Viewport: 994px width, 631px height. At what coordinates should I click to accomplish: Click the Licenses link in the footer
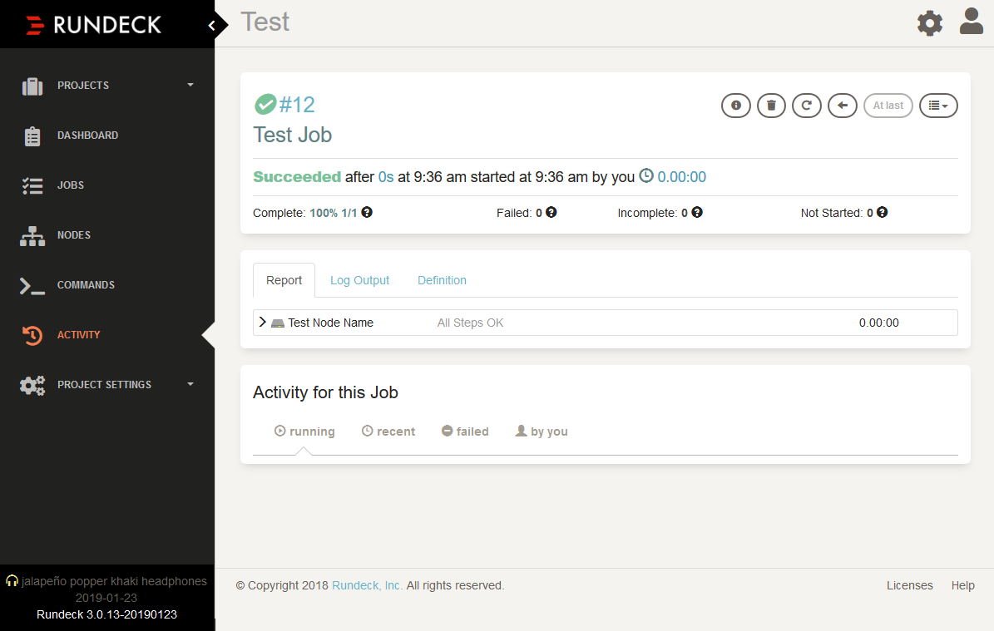(x=909, y=585)
